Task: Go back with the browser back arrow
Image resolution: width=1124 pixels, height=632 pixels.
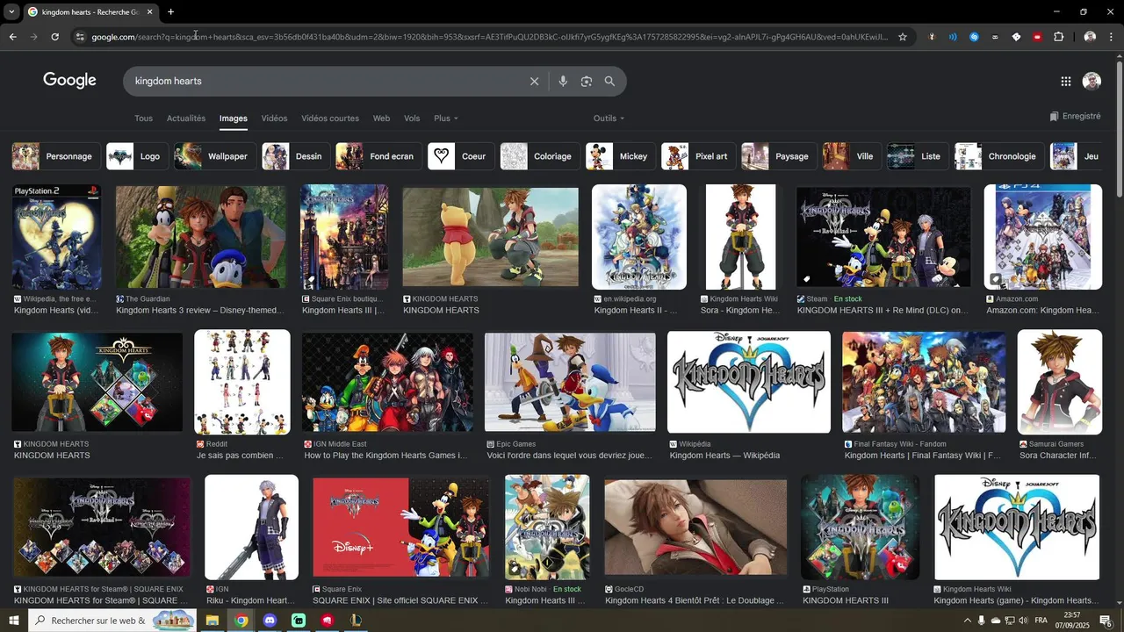Action: [x=12, y=37]
